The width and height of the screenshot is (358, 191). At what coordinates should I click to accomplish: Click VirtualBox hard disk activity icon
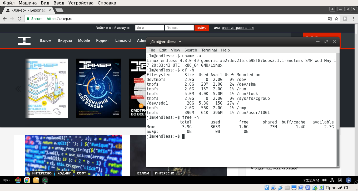pos(267,188)
